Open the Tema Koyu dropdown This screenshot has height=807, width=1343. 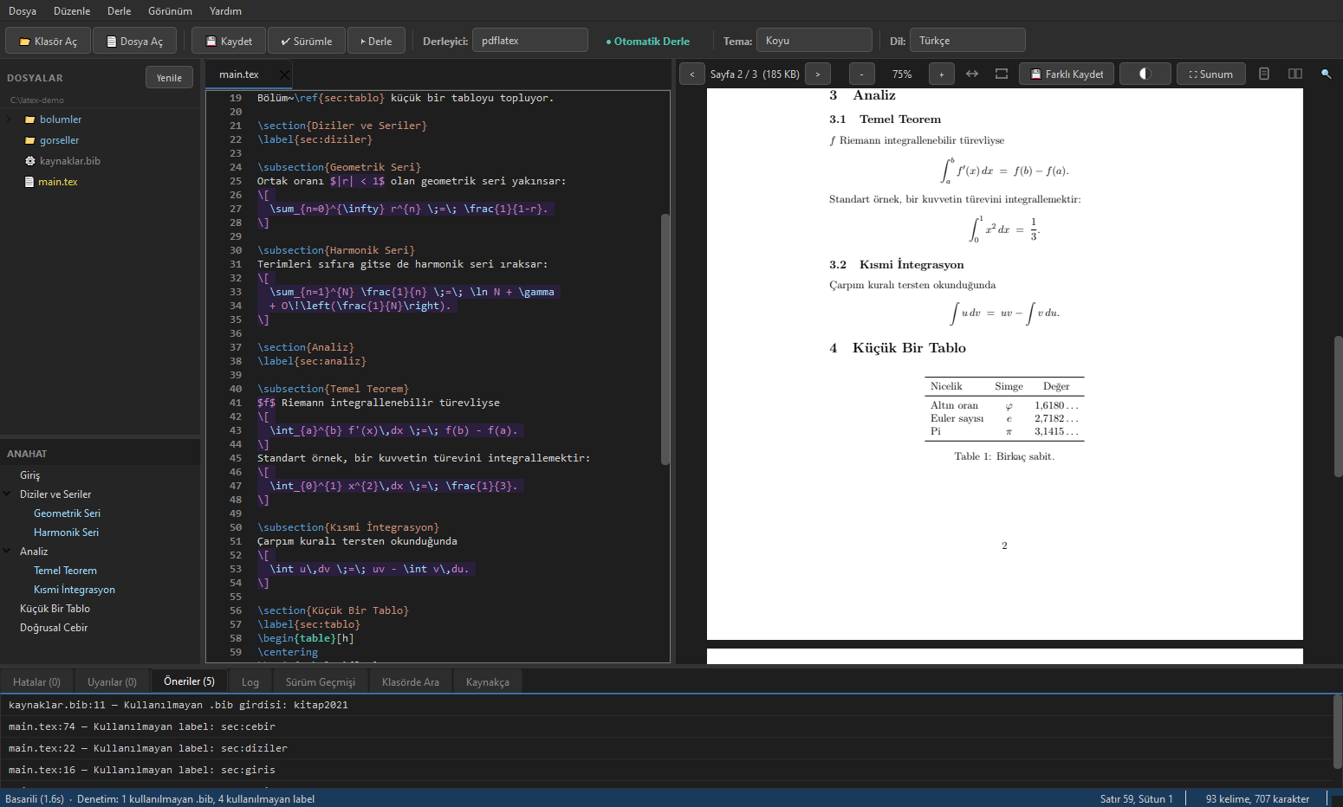pos(814,41)
